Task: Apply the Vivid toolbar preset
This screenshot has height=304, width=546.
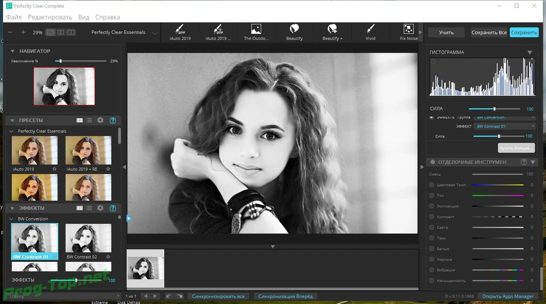Action: pos(370,32)
